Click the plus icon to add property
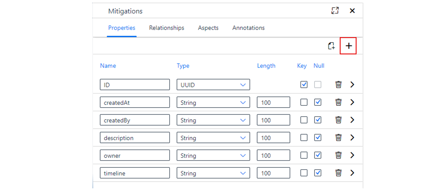This screenshot has height=191, width=430. pos(348,46)
